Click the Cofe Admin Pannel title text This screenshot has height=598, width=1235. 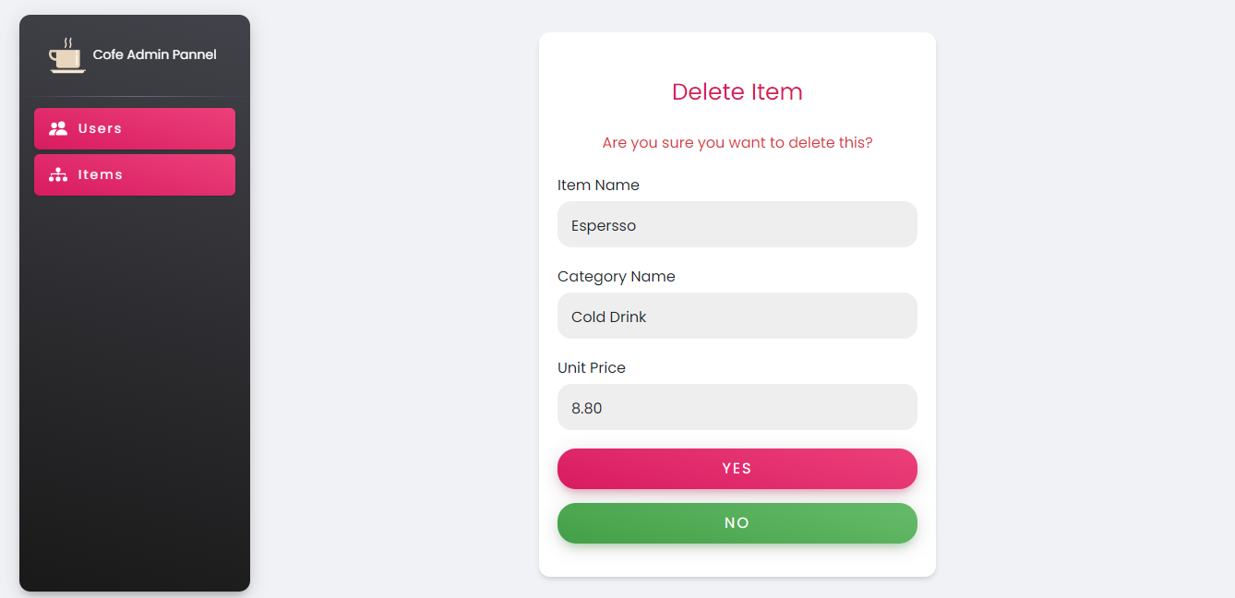[155, 54]
